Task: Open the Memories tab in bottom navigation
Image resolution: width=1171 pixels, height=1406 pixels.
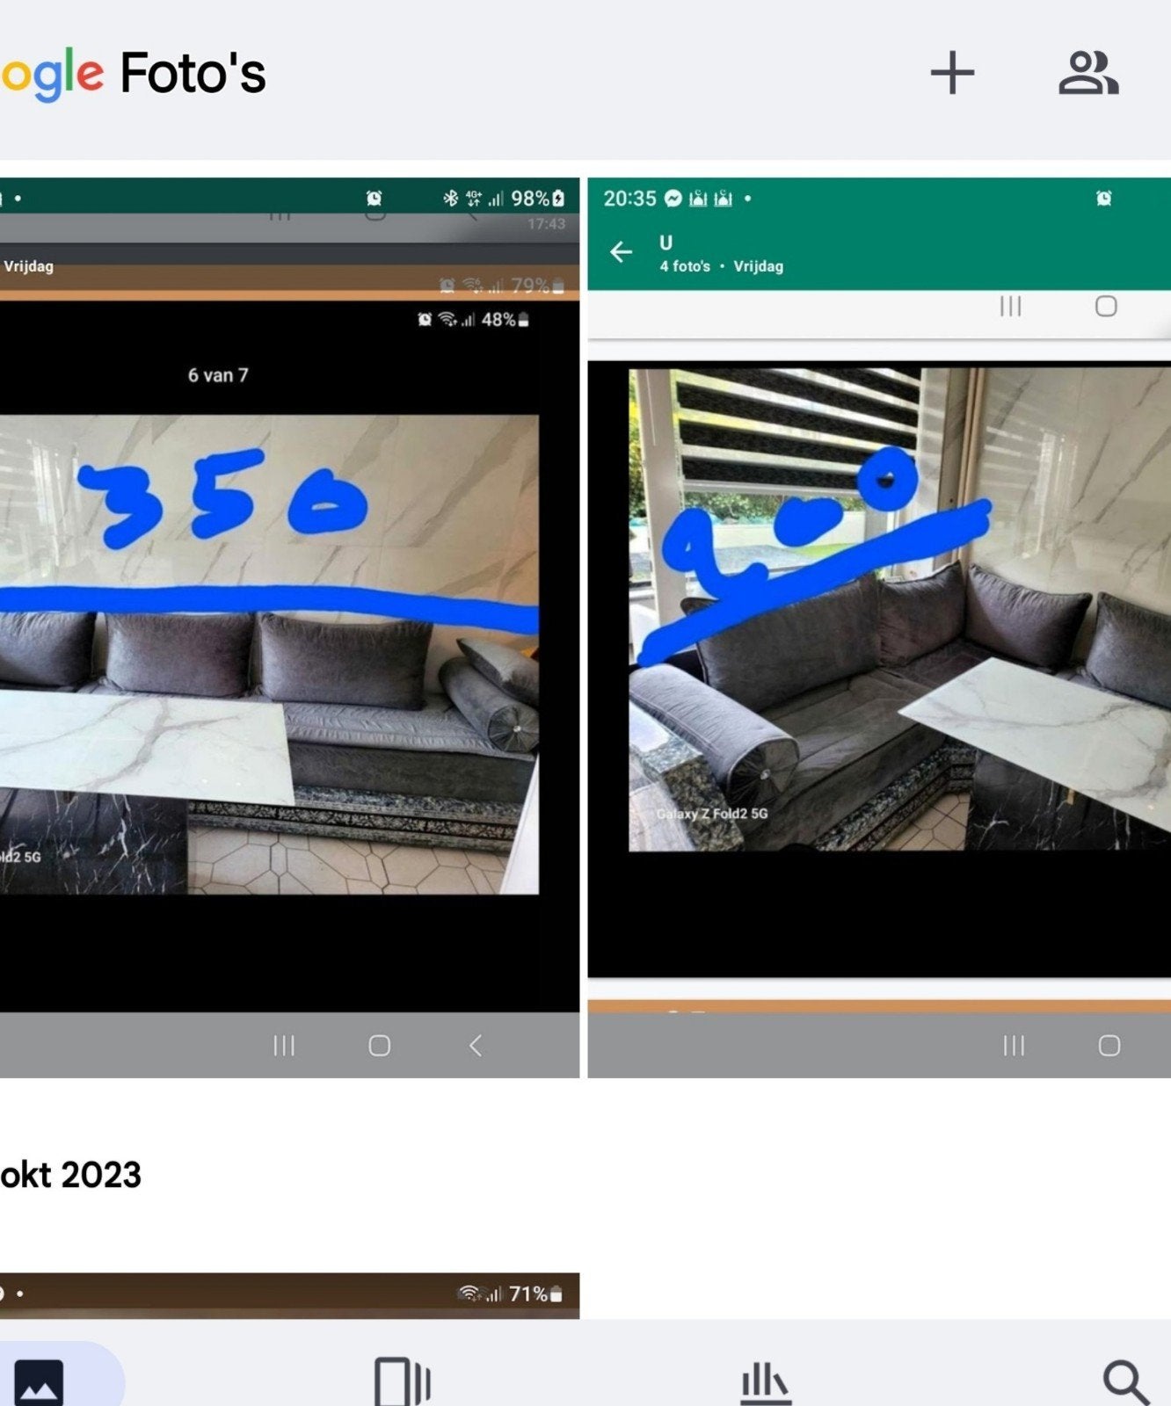Action: 402,1381
